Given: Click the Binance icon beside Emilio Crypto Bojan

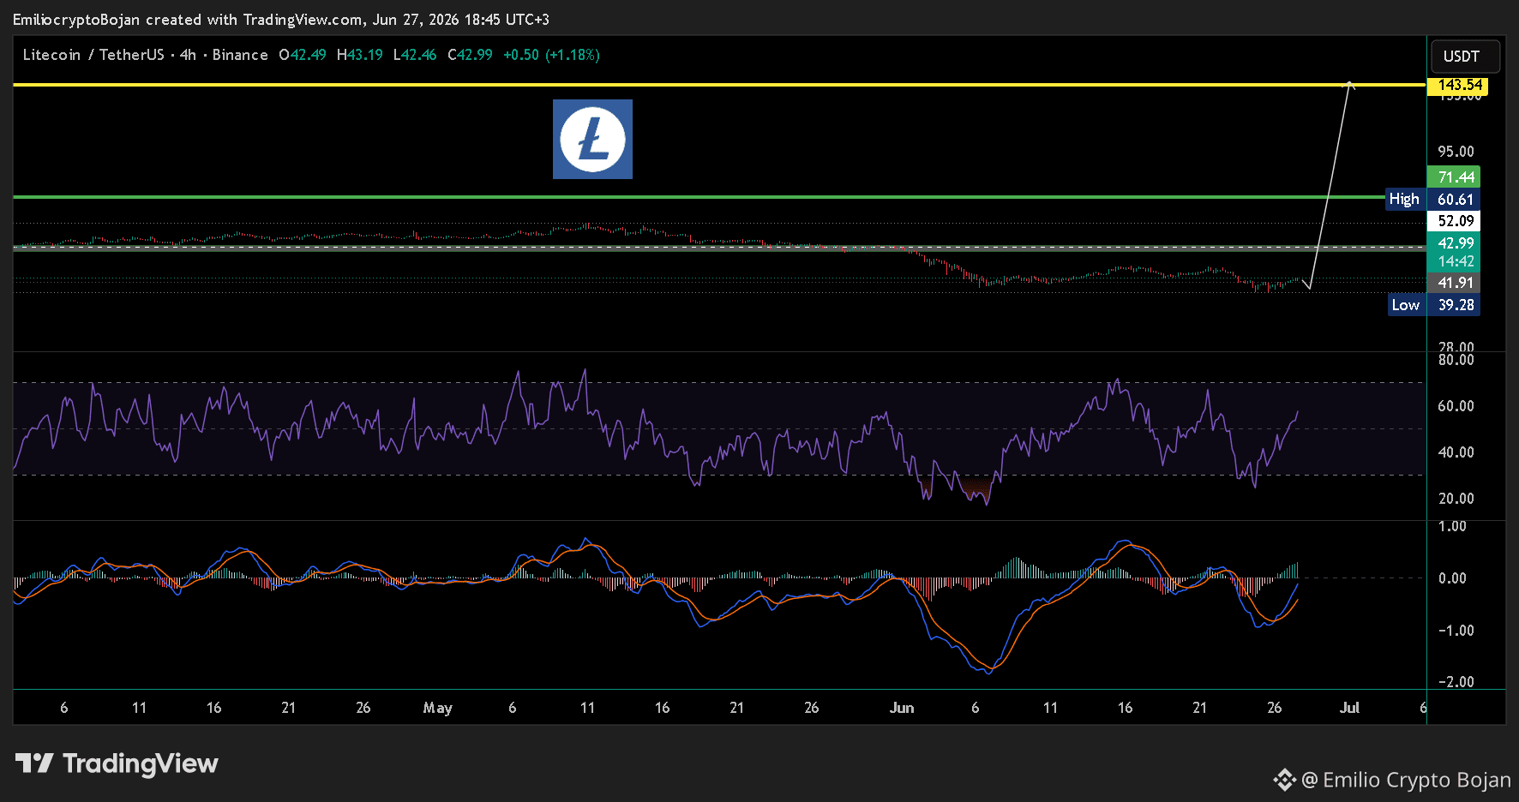Looking at the screenshot, I should pyautogui.click(x=1284, y=780).
